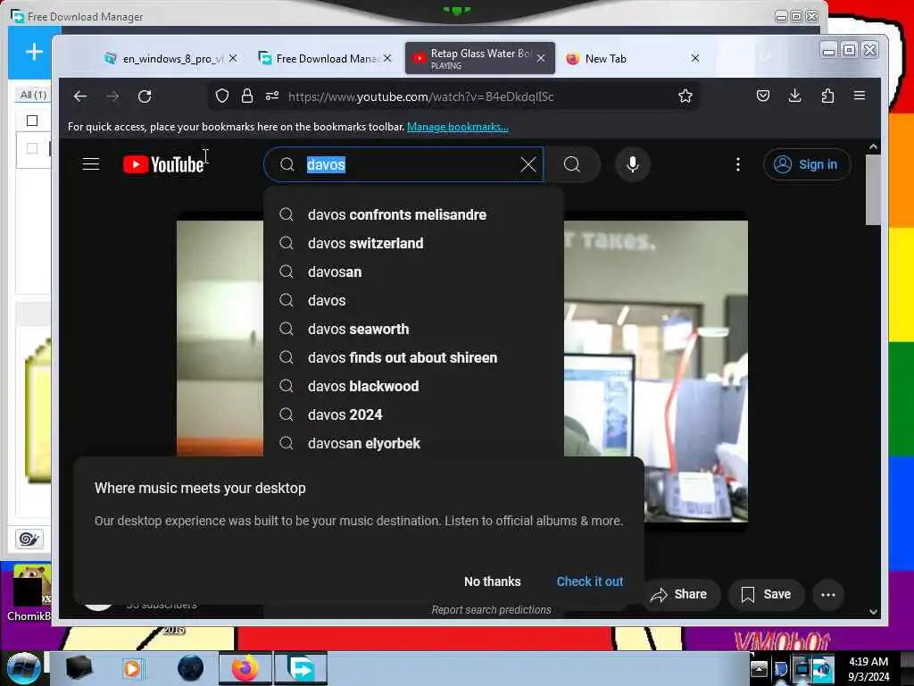
Task: Choose suggestion davos finds out about shireen
Action: tap(414, 357)
